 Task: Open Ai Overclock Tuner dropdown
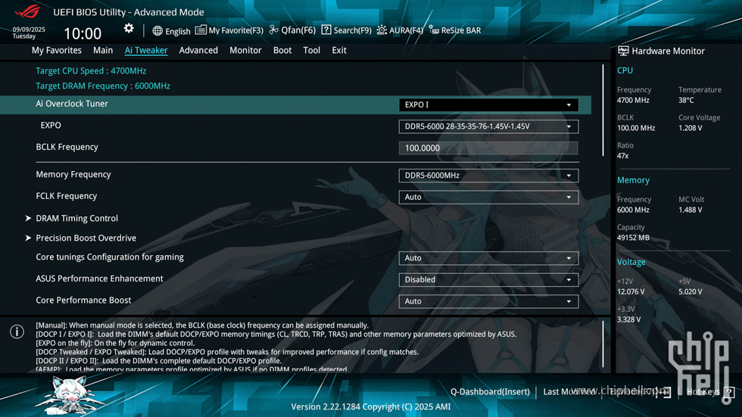pyautogui.click(x=488, y=105)
